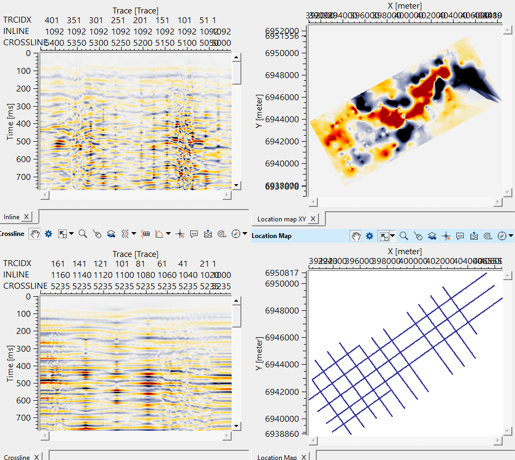The image size is (515, 460).
Task: Select the pan hand tool in Crossline toolbar
Action: (x=35, y=234)
